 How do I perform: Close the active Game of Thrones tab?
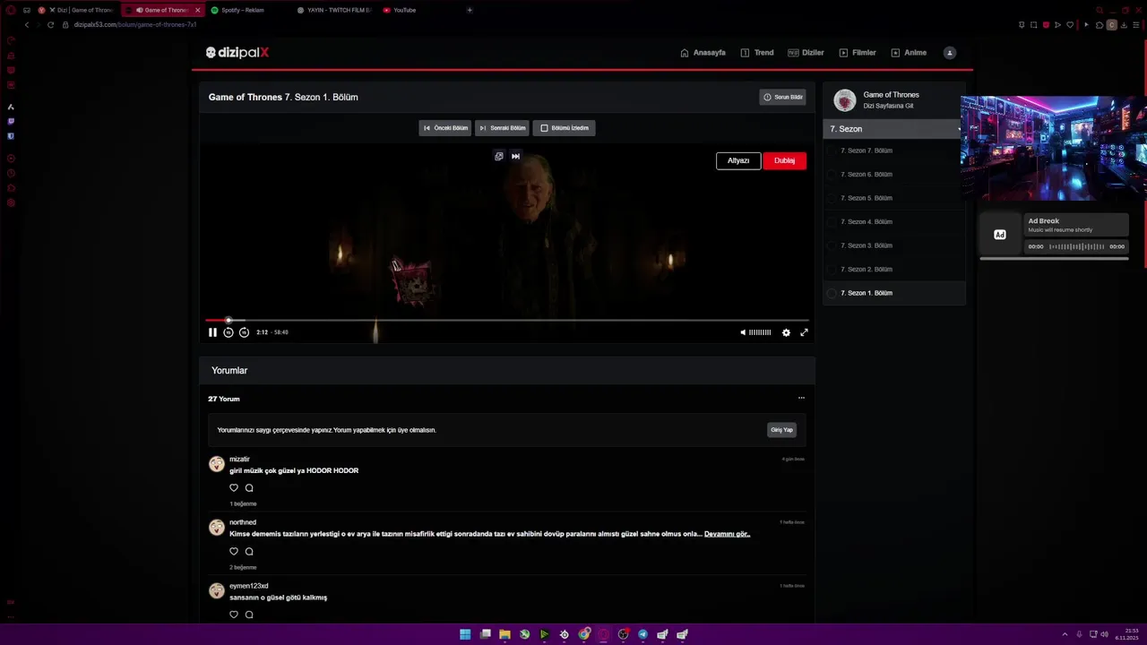pos(197,10)
